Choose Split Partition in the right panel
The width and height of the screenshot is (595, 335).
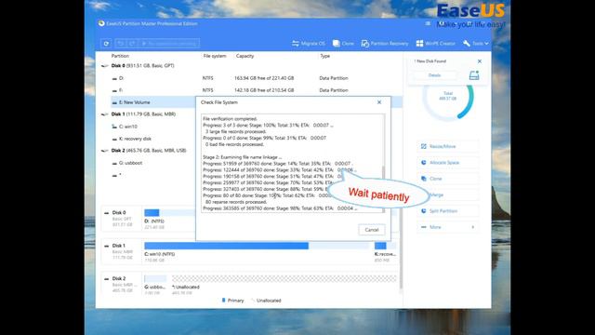[448, 211]
